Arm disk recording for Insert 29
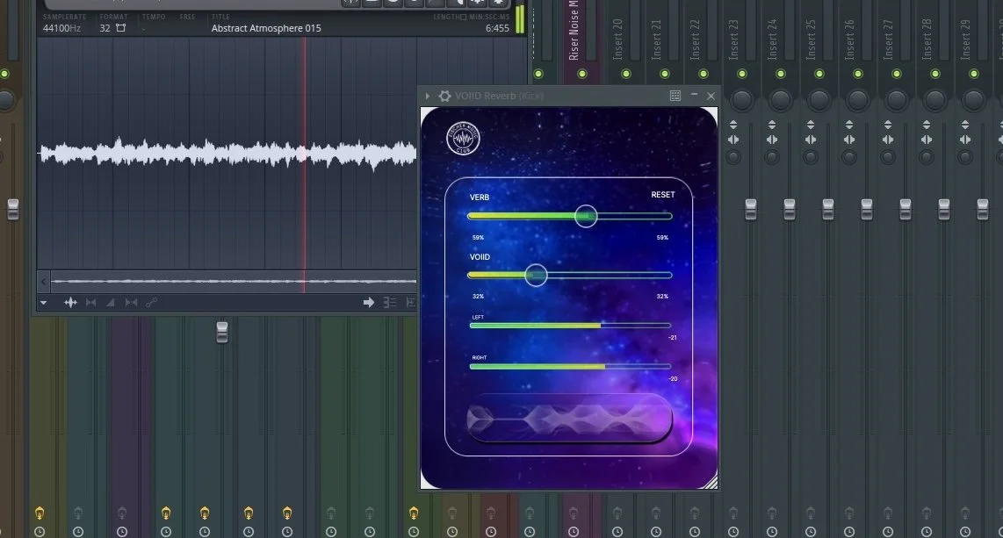 coord(965,513)
